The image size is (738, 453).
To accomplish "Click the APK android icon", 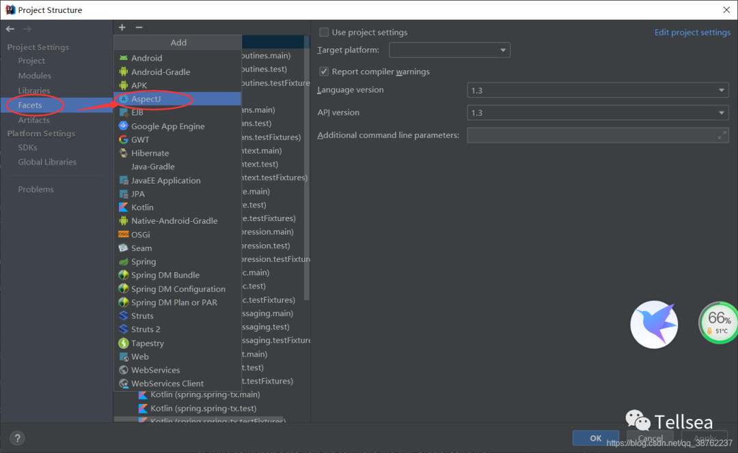I will [123, 85].
